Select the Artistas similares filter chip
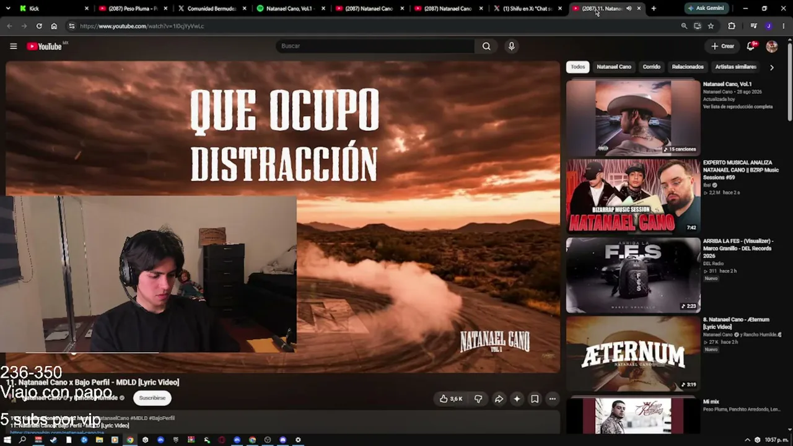 (x=735, y=67)
